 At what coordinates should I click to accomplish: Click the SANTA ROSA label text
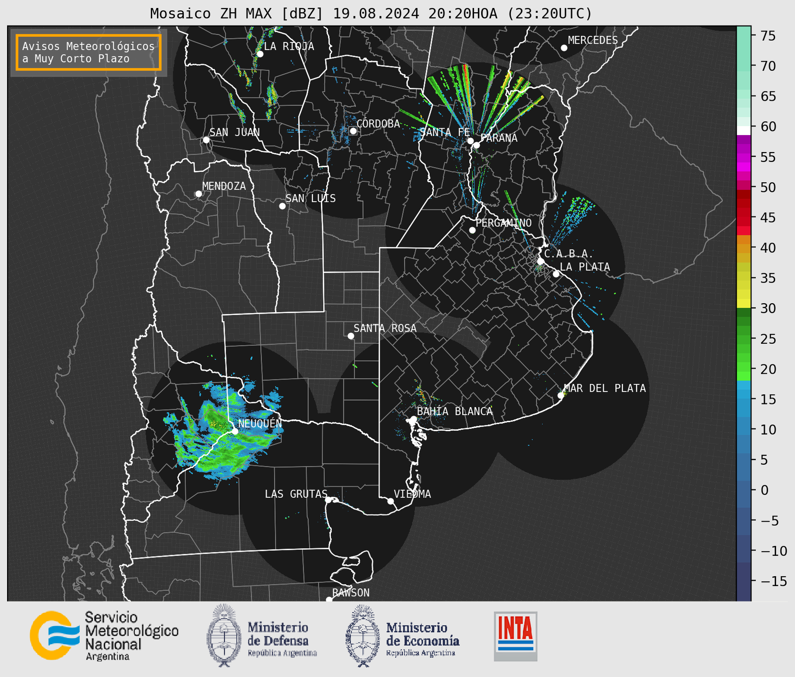tap(385, 328)
